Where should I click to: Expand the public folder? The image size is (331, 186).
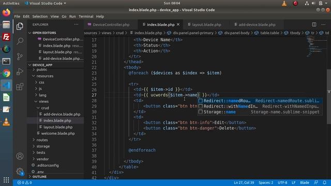click(x=42, y=69)
